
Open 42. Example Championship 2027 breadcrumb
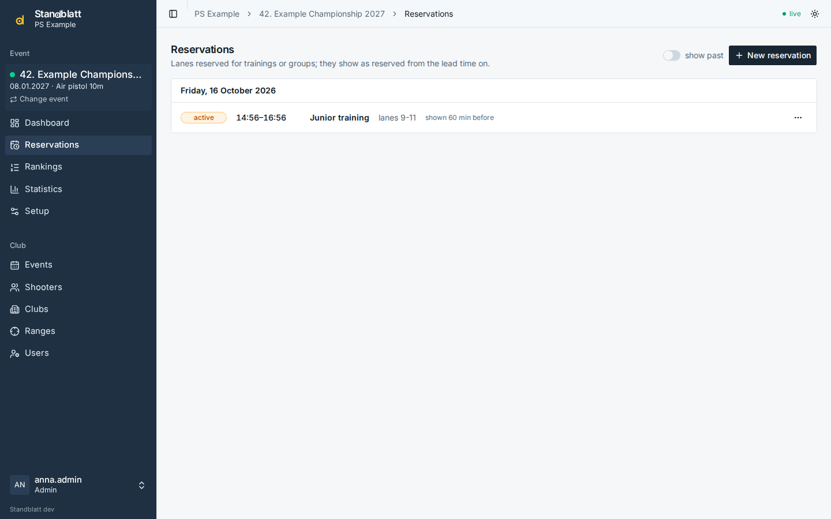pyautogui.click(x=322, y=14)
